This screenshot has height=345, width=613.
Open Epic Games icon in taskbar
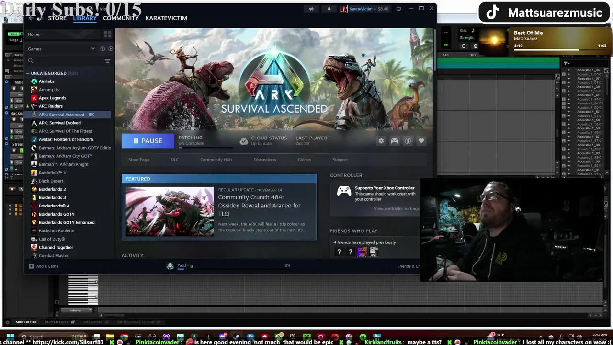[293, 337]
